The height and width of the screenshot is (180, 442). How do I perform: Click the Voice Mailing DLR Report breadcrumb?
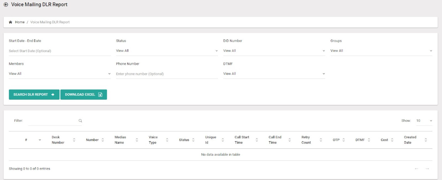pyautogui.click(x=50, y=22)
